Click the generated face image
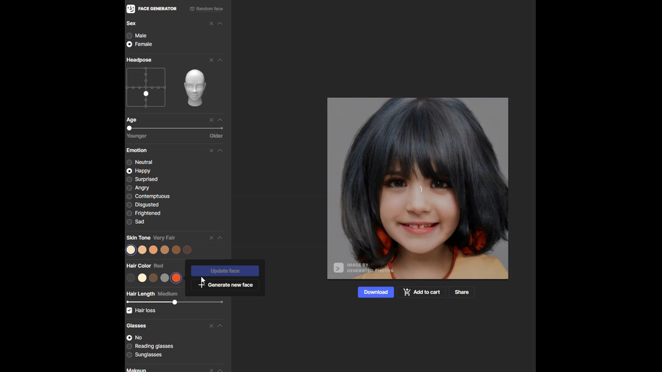 tap(417, 188)
